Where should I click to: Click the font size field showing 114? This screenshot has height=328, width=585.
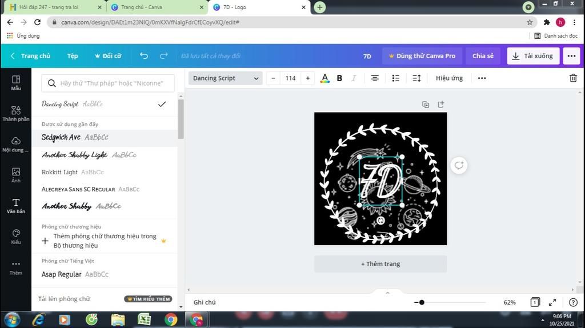click(x=290, y=78)
